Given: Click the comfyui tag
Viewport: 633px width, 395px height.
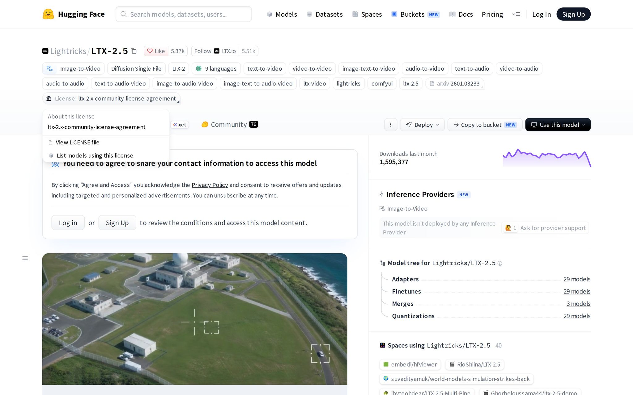Looking at the screenshot, I should (x=382, y=84).
